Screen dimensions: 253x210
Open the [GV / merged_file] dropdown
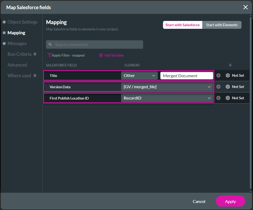pyautogui.click(x=167, y=87)
